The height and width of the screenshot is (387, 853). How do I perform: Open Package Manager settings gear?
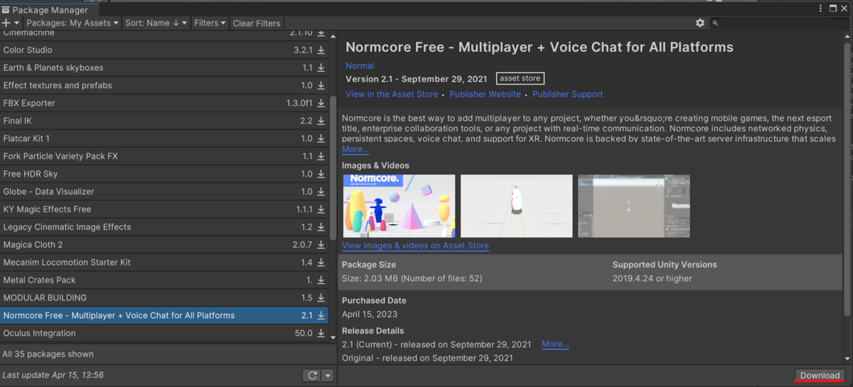point(700,23)
